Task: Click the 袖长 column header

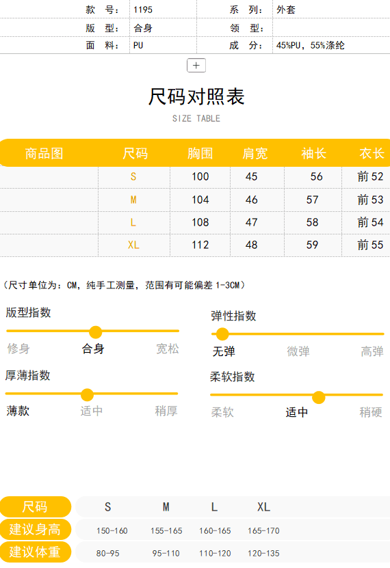Action: point(314,154)
